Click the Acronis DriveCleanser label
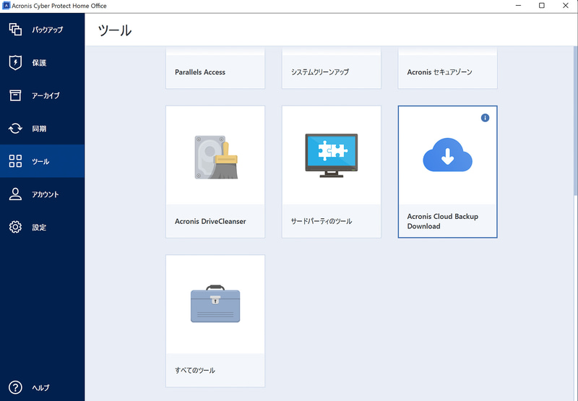Viewport: 578px width, 401px height. tap(210, 221)
